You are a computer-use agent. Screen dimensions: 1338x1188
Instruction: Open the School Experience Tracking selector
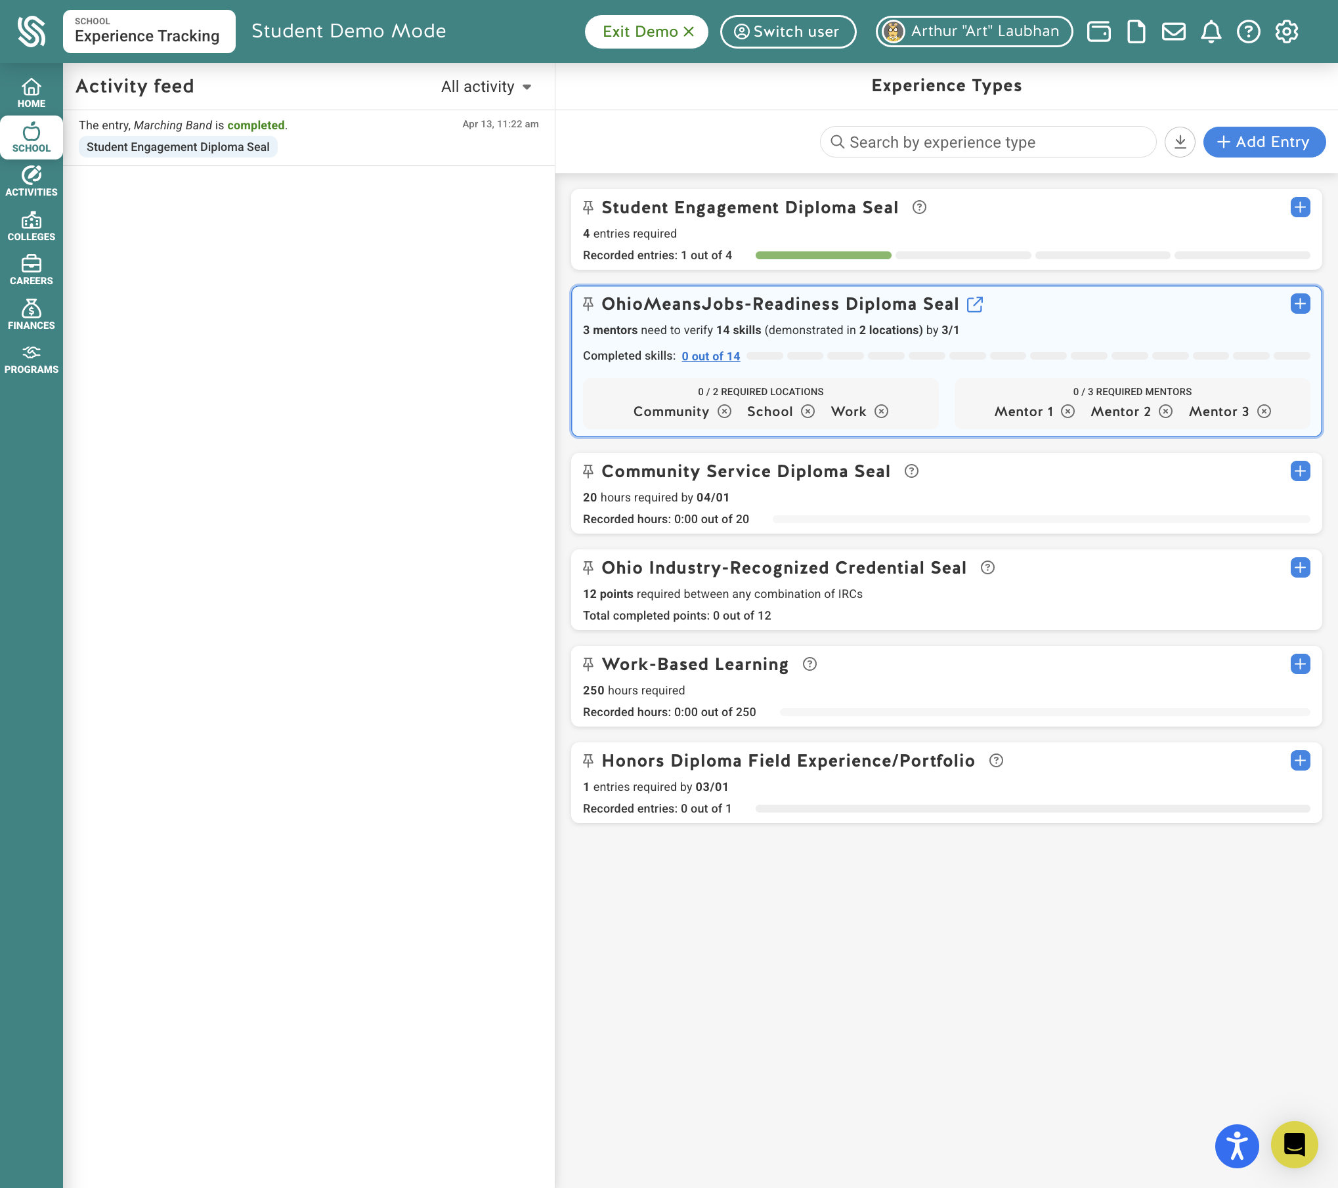tap(149, 32)
